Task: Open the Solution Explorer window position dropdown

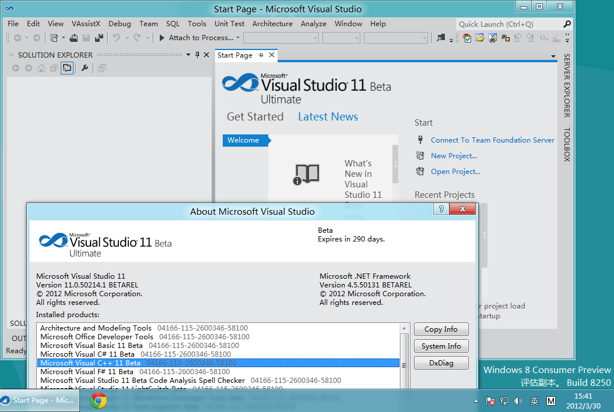Action: point(188,55)
